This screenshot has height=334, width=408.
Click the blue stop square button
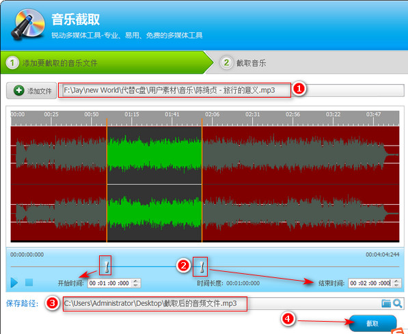29,282
